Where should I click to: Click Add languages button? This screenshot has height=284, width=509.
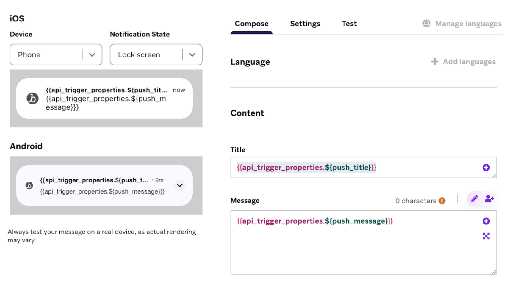(463, 62)
